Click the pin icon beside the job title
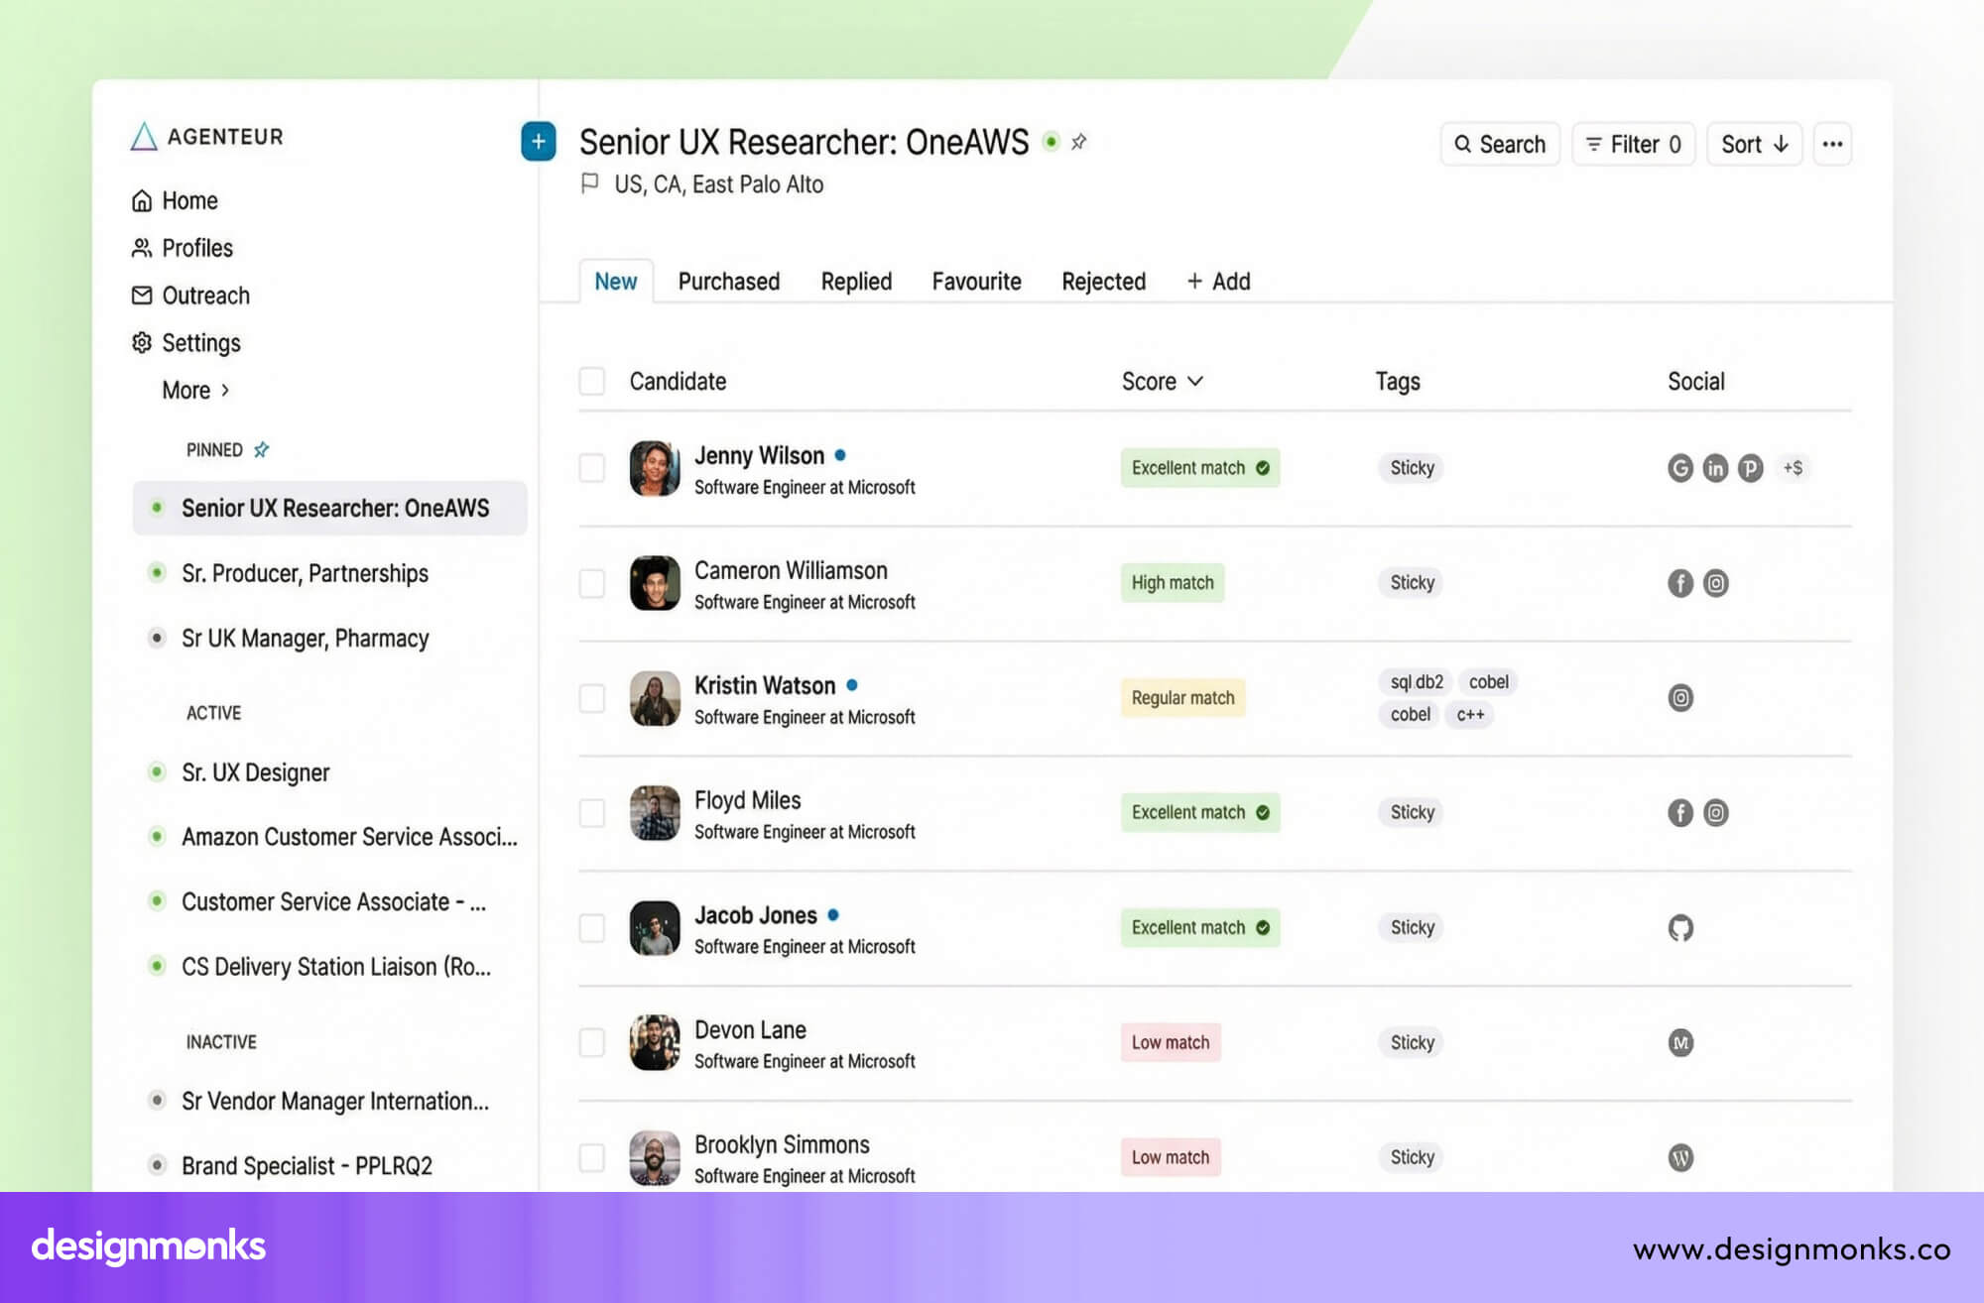The height and width of the screenshot is (1303, 1984). (x=1078, y=142)
